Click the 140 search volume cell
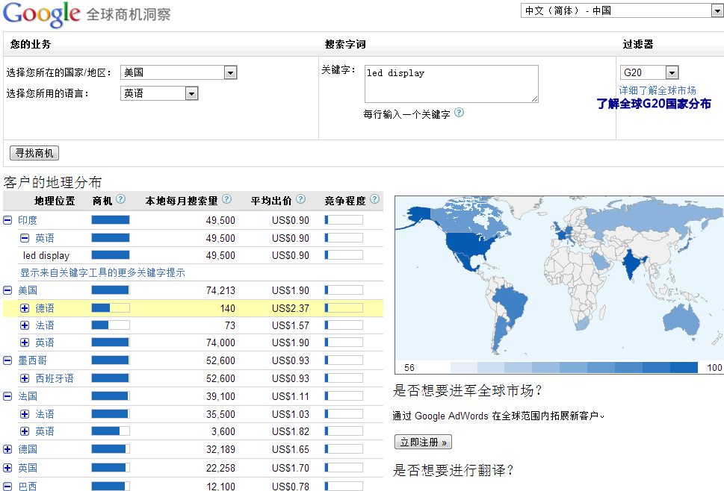 pyautogui.click(x=228, y=308)
